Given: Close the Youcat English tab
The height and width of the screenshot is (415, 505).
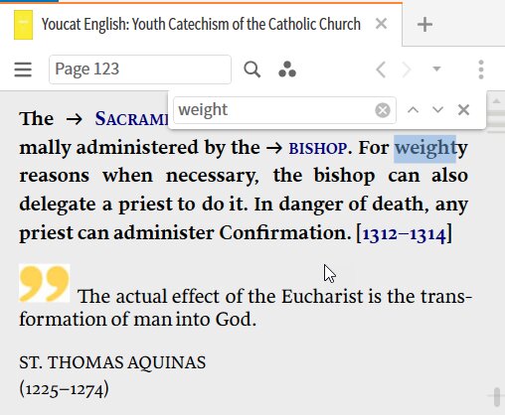Looking at the screenshot, I should (x=381, y=24).
